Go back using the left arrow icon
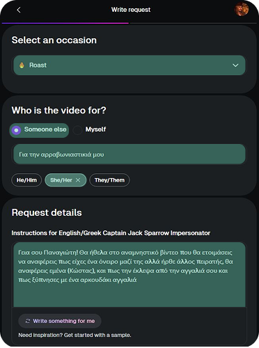Image resolution: width=259 pixels, height=348 pixels. tap(19, 10)
